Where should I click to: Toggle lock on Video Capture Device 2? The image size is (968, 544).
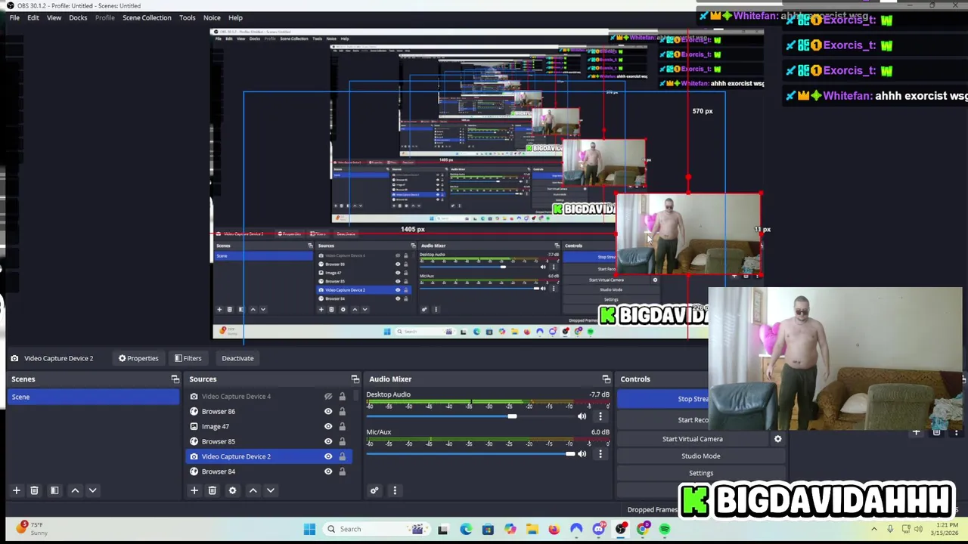coord(342,456)
